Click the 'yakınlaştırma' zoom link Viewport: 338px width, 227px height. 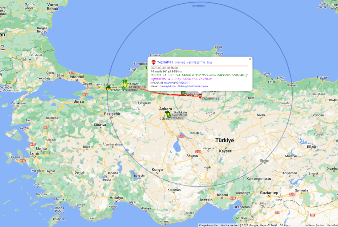coord(196,62)
